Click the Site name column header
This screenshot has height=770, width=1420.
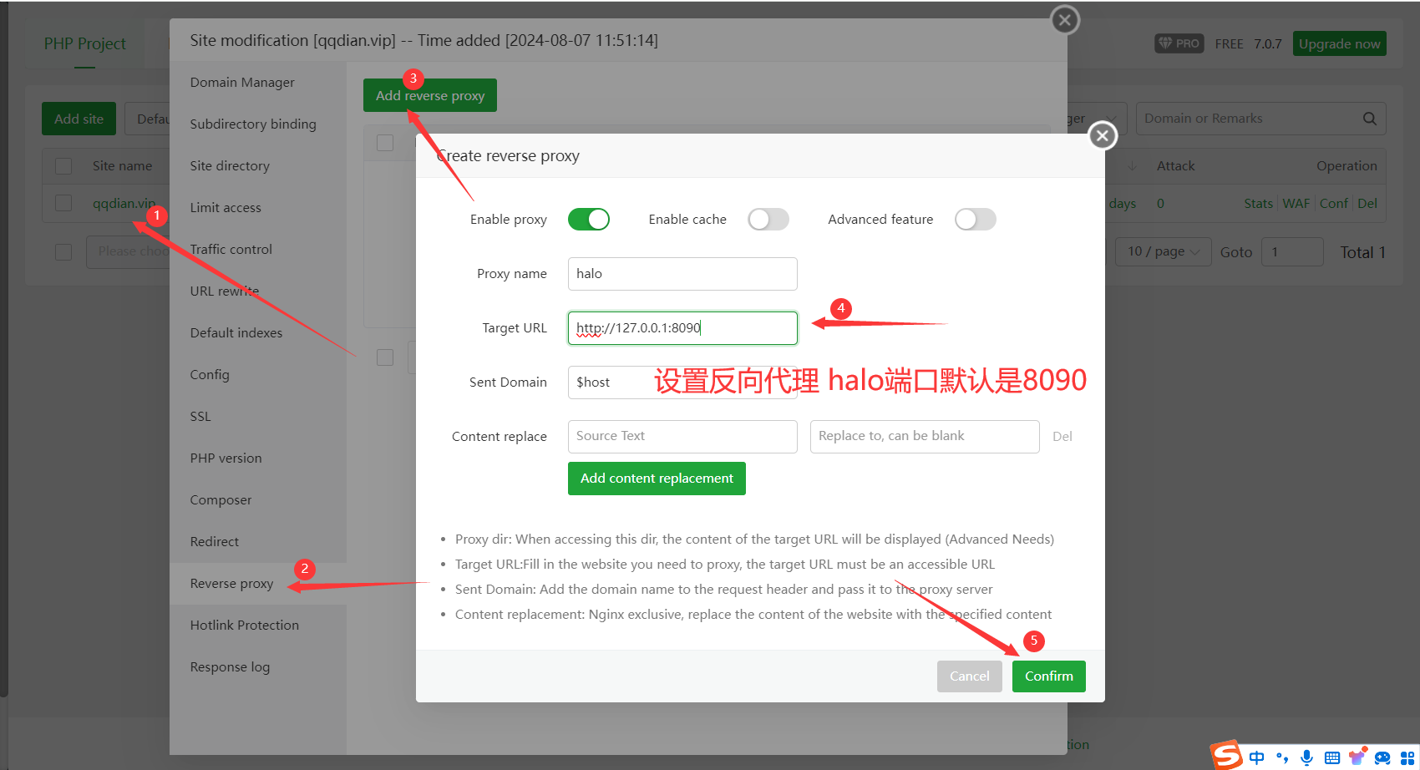(122, 166)
